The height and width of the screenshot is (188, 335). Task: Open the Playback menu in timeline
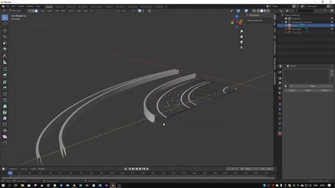coord(13,169)
